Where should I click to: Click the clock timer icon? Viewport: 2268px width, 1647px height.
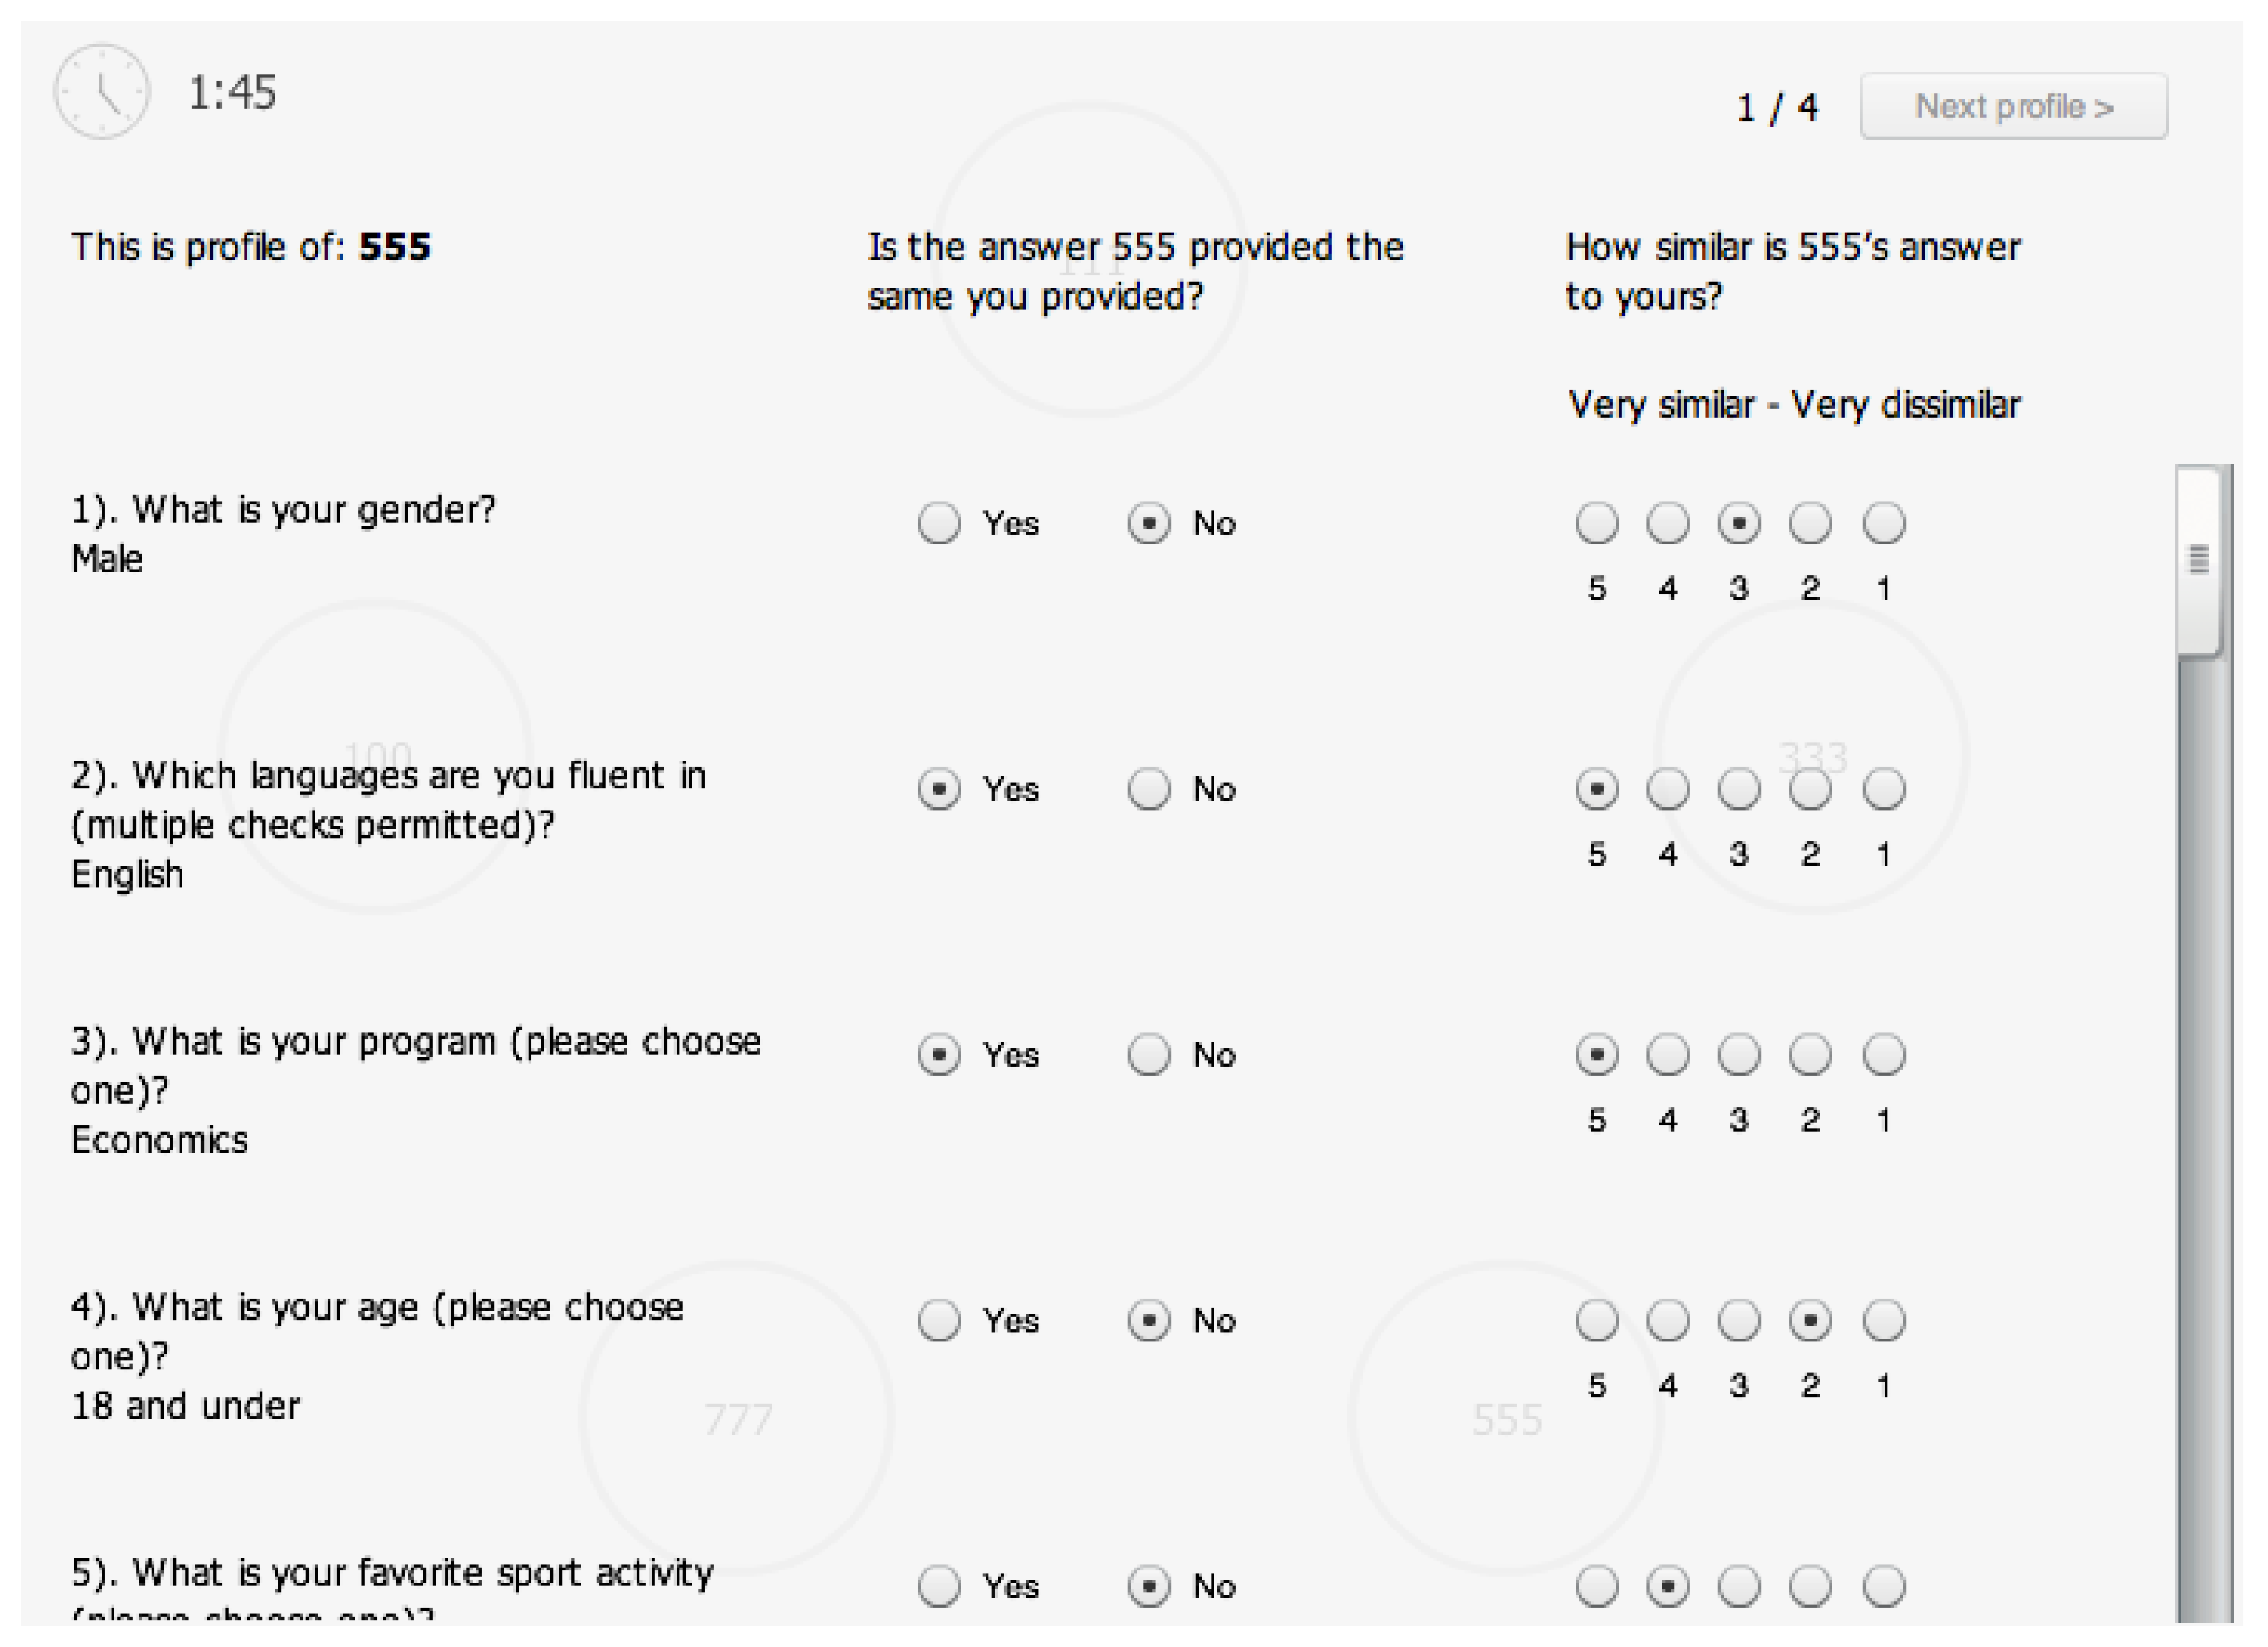102,91
